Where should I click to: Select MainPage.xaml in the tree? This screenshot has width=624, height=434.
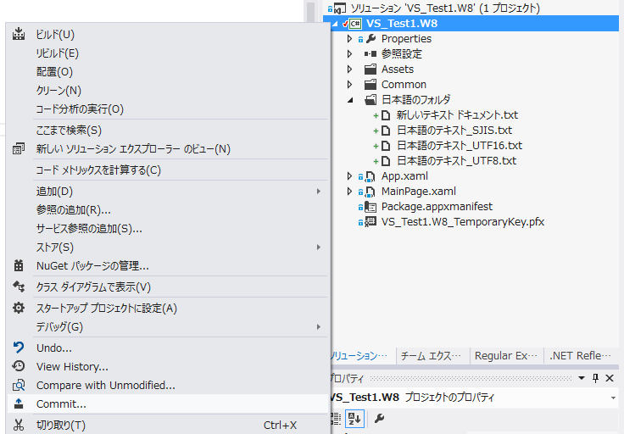pyautogui.click(x=419, y=192)
